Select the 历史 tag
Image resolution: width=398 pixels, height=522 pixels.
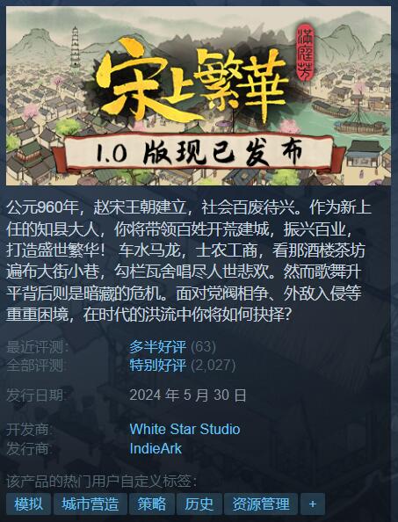pyautogui.click(x=199, y=504)
